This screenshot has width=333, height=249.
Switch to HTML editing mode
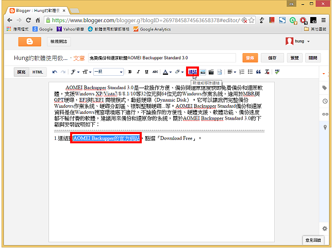click(38, 72)
